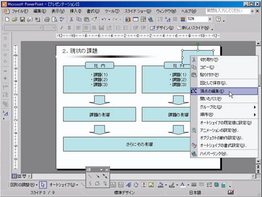Click the New presentation icon

point(7,19)
